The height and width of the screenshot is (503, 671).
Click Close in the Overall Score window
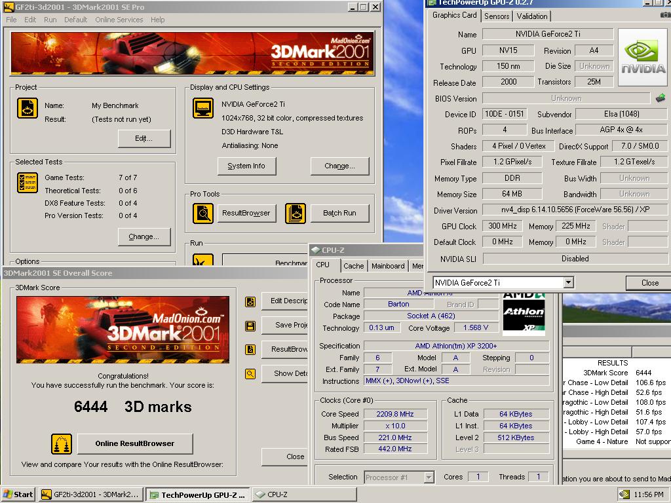(x=284, y=456)
